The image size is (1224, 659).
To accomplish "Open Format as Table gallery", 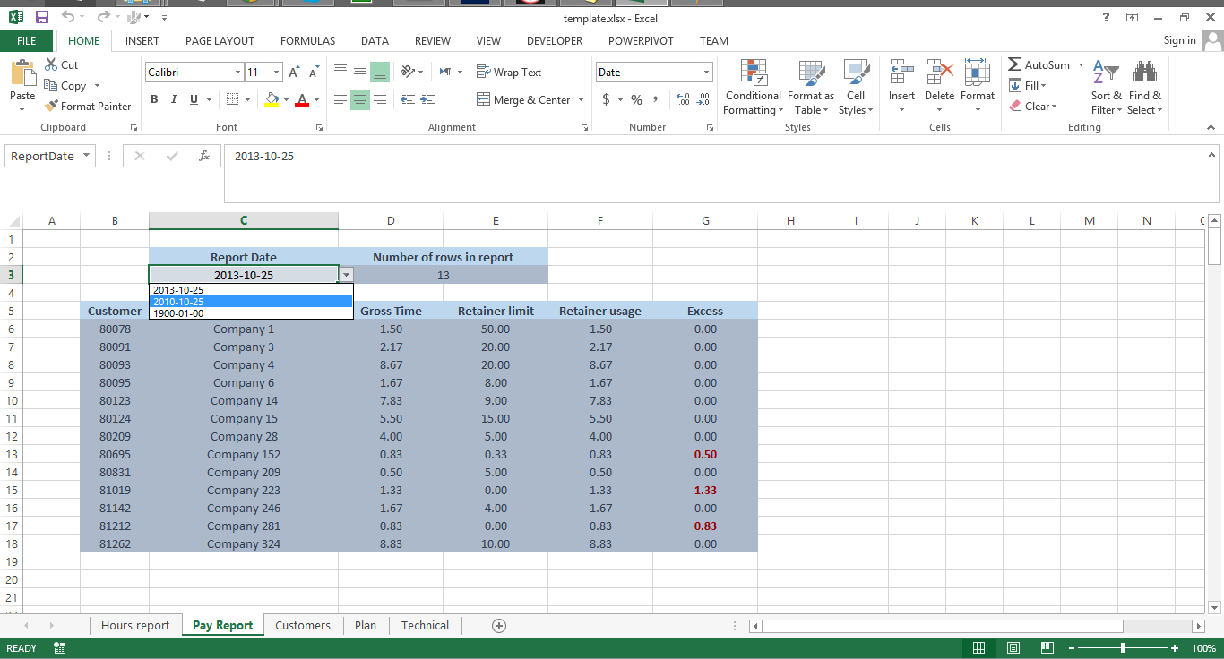I will pyautogui.click(x=811, y=87).
